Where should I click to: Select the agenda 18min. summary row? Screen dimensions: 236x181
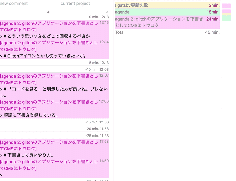(x=167, y=12)
